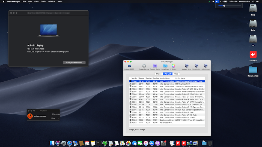Open Finder from the Dock
The width and height of the screenshot is (262, 147).
[x=52, y=143]
